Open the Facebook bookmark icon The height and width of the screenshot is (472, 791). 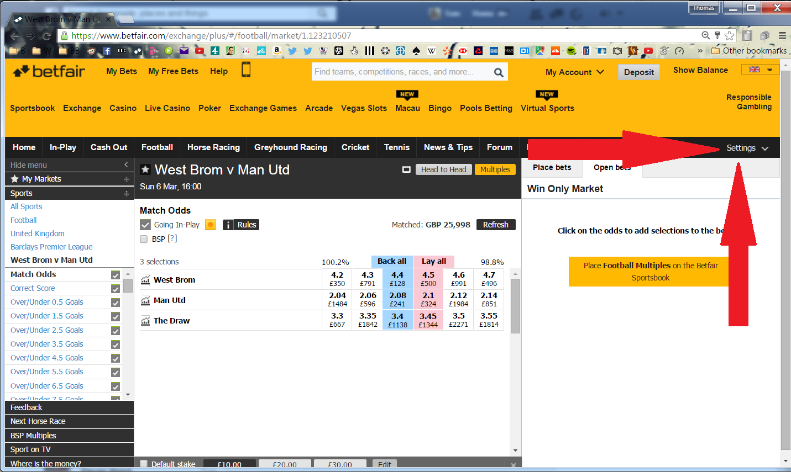pos(107,51)
